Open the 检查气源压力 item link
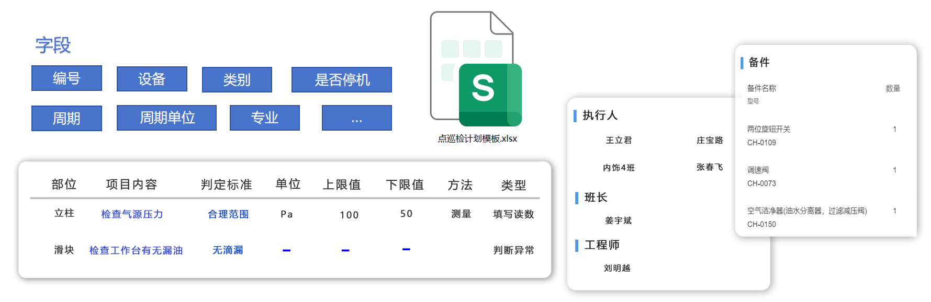 (132, 214)
